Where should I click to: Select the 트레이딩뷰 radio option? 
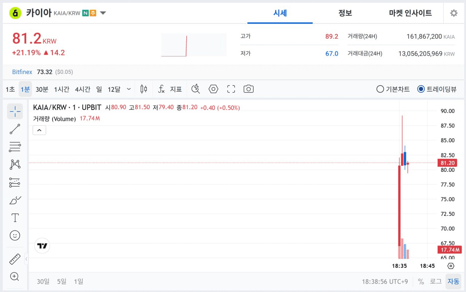[x=437, y=89]
